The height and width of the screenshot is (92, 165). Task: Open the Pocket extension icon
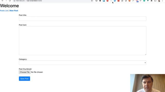click(x=96, y=1)
